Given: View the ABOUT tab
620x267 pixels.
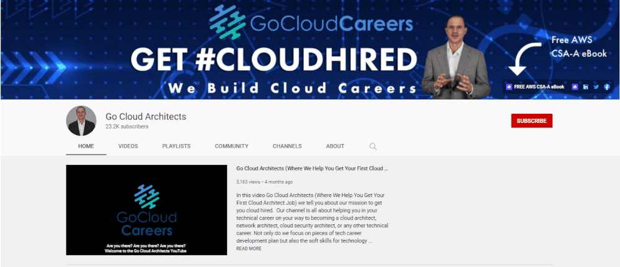Looking at the screenshot, I should (335, 146).
